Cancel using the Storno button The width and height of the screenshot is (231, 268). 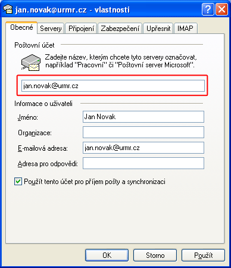click(x=155, y=255)
